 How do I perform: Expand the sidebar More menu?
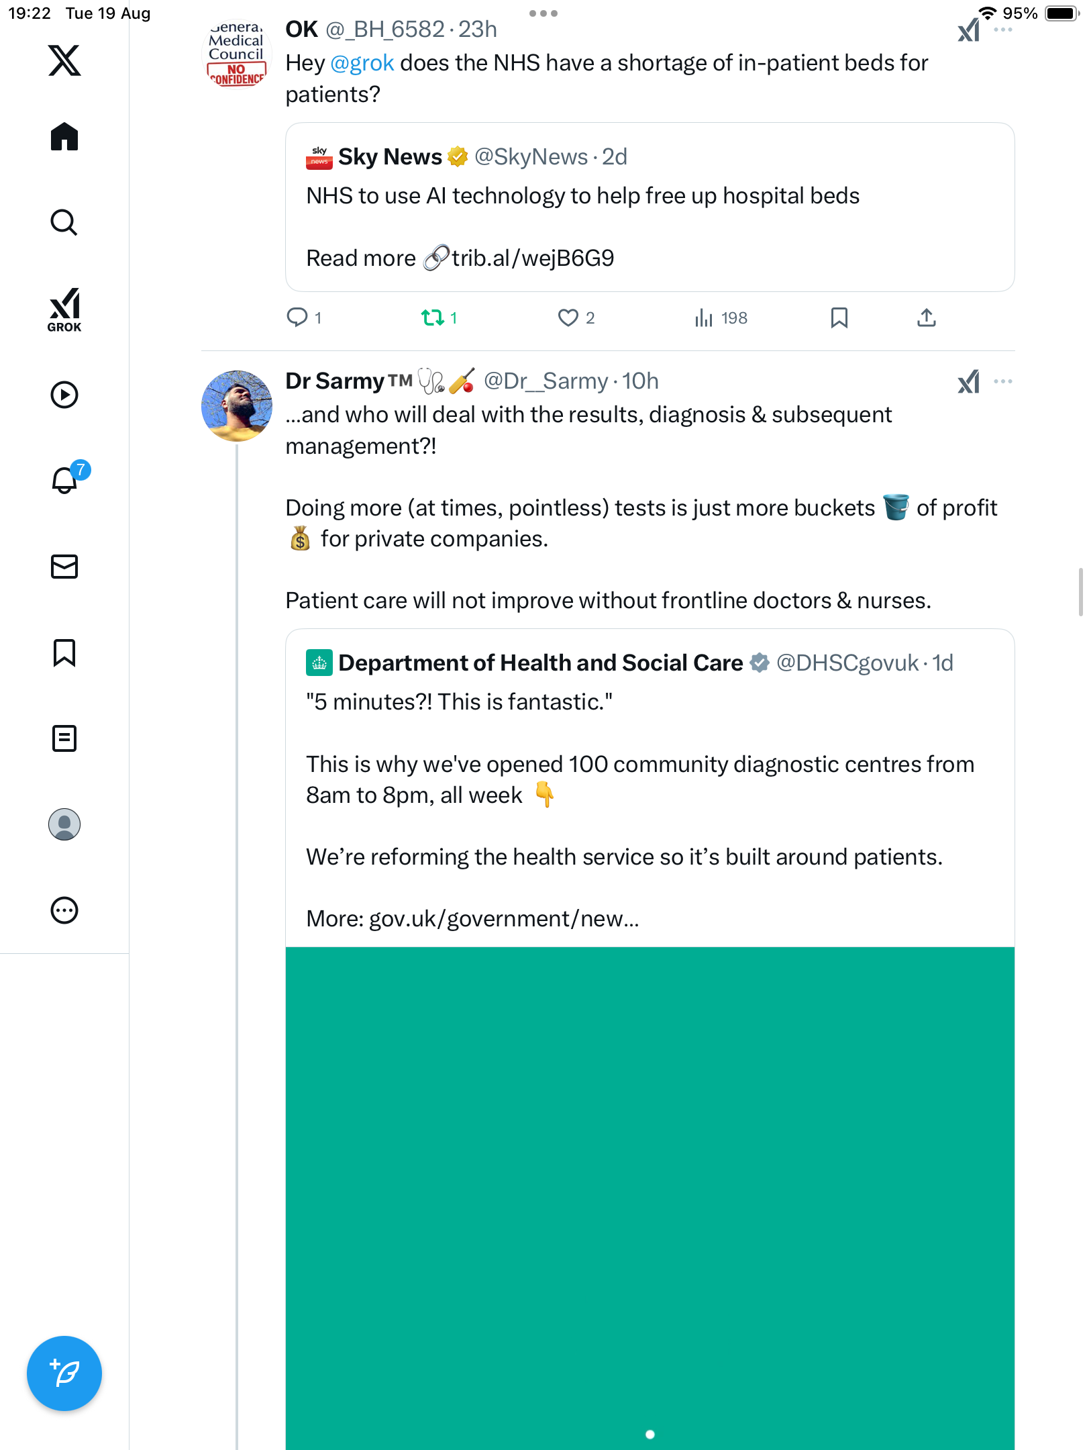64,910
